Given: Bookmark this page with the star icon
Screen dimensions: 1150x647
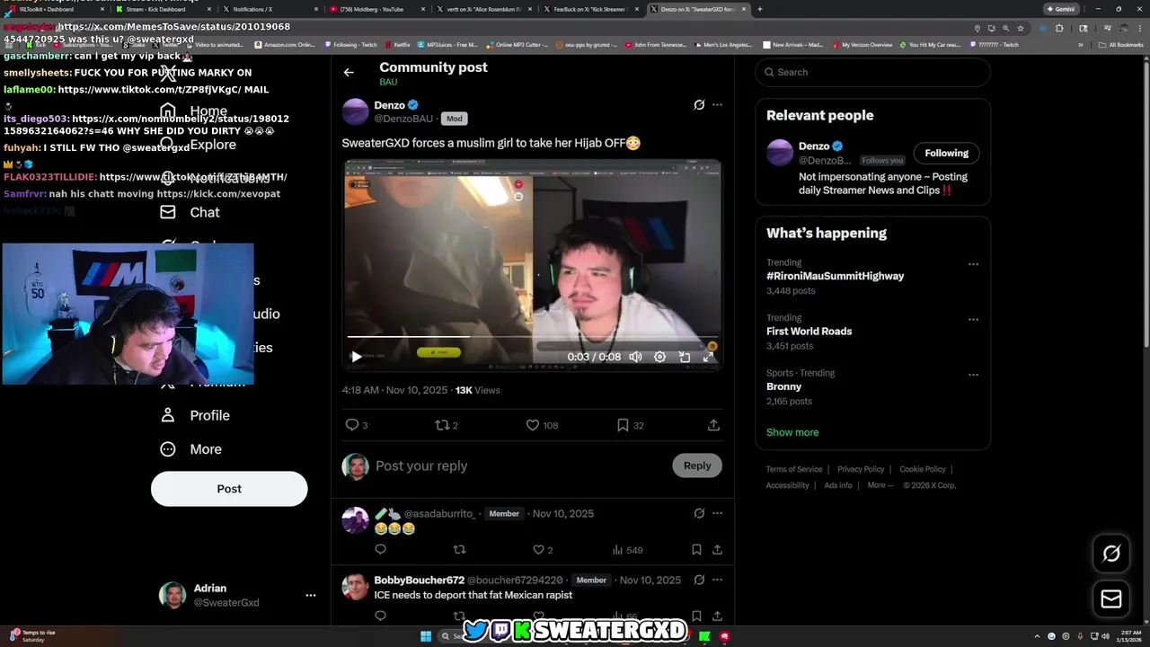Looking at the screenshot, I should 1021,28.
